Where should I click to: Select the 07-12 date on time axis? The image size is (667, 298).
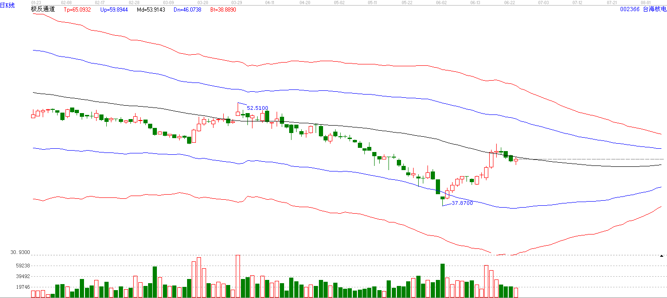577,2
